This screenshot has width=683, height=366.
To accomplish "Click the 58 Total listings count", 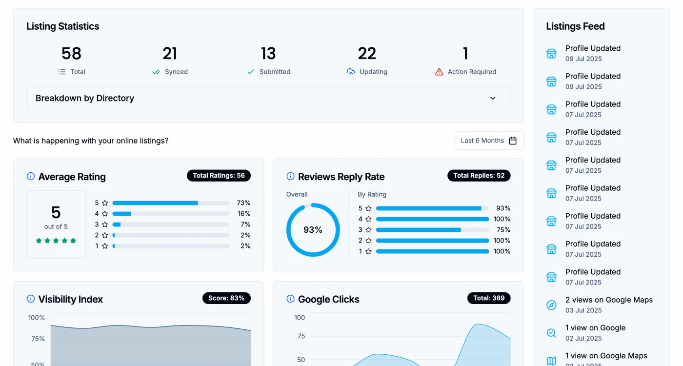I will point(71,53).
